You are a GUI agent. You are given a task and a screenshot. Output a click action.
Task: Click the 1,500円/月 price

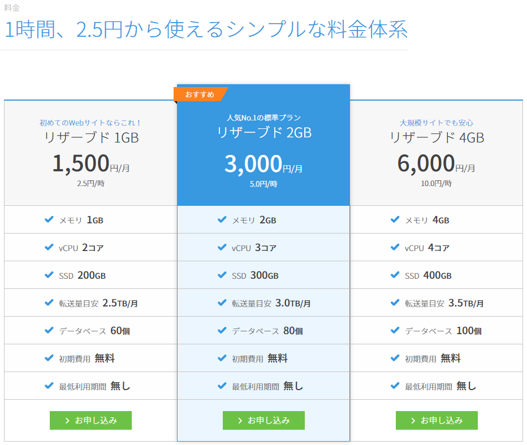click(90, 163)
